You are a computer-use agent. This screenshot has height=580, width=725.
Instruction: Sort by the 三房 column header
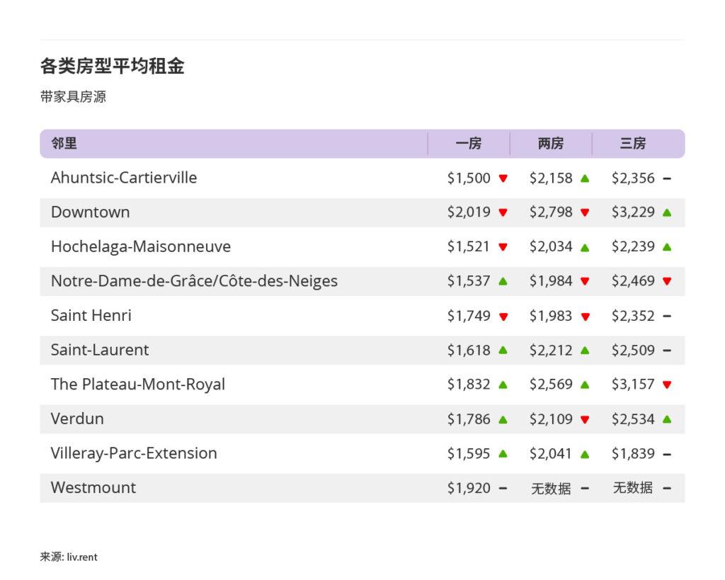634,143
